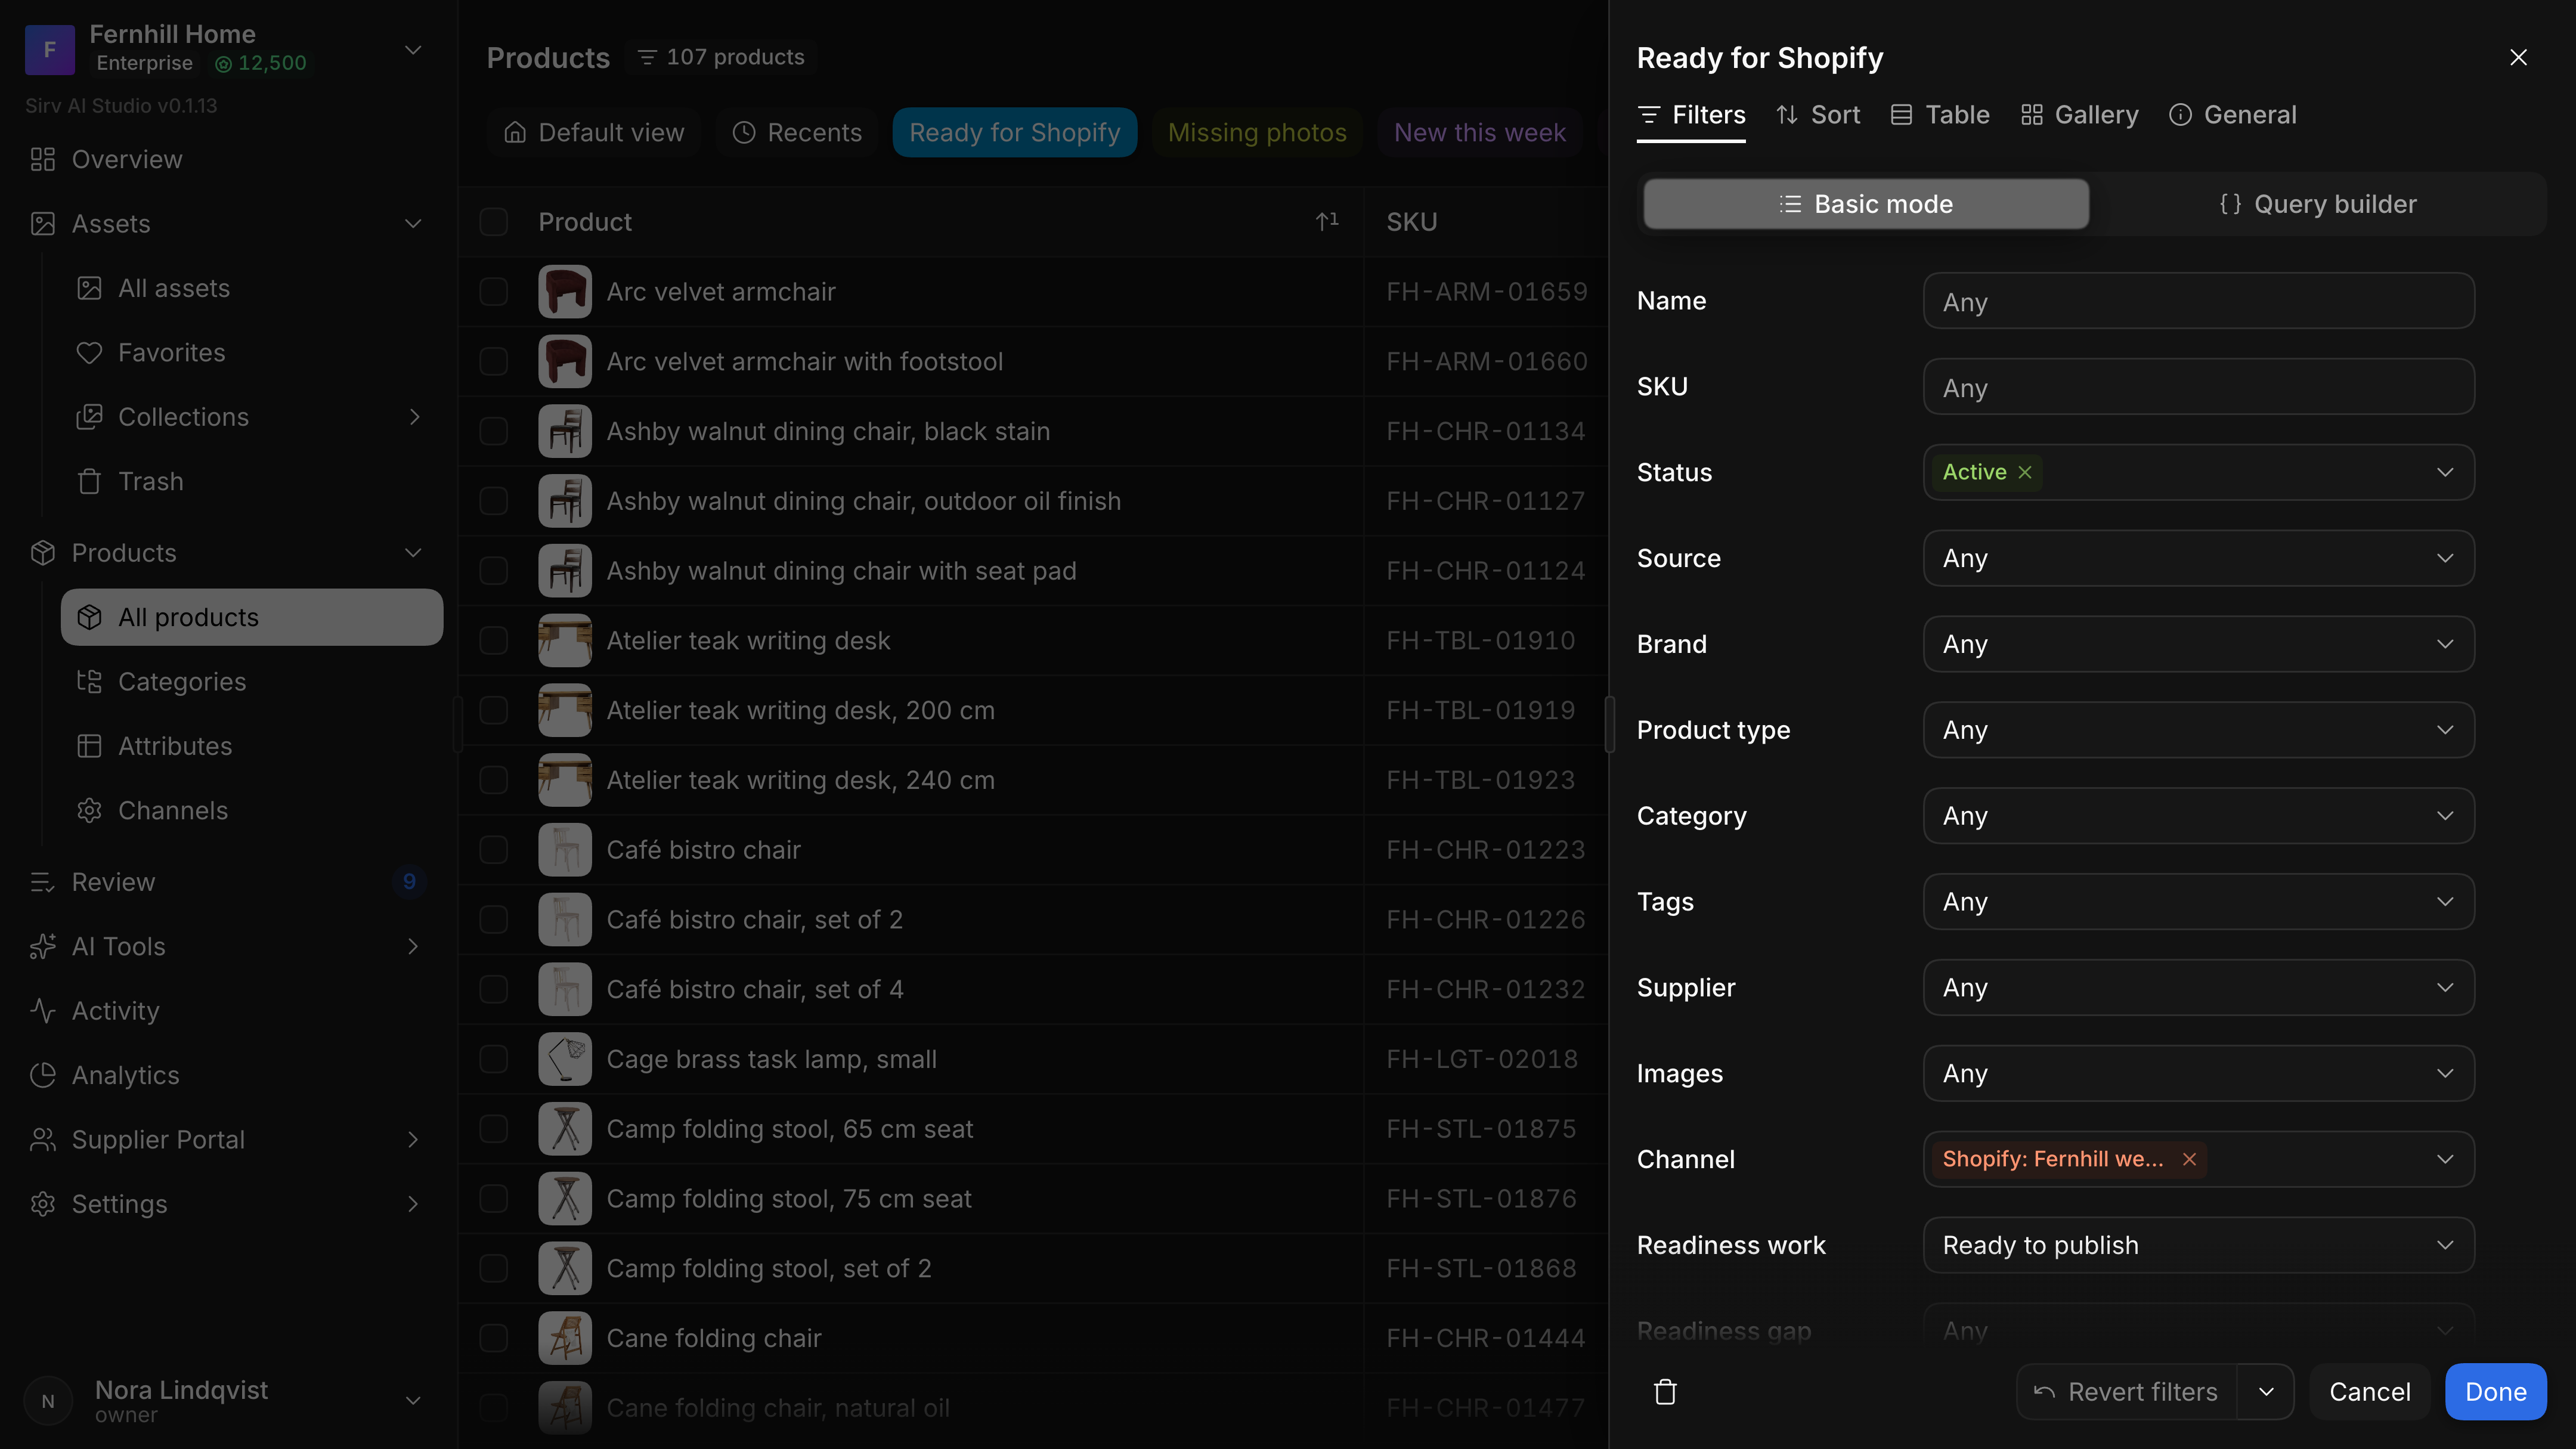Image resolution: width=2576 pixels, height=1449 pixels.
Task: Click Arc velvet armchair thumbnail
Action: [565, 291]
